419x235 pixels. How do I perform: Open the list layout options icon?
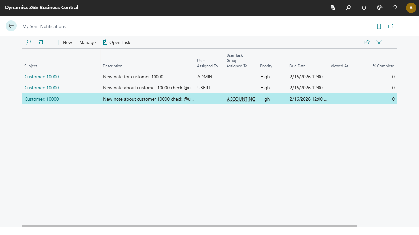(x=391, y=42)
